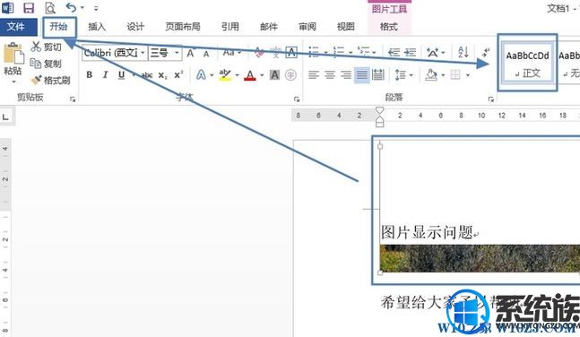
Task: Select the 正文 style thumbnail
Action: [x=527, y=62]
